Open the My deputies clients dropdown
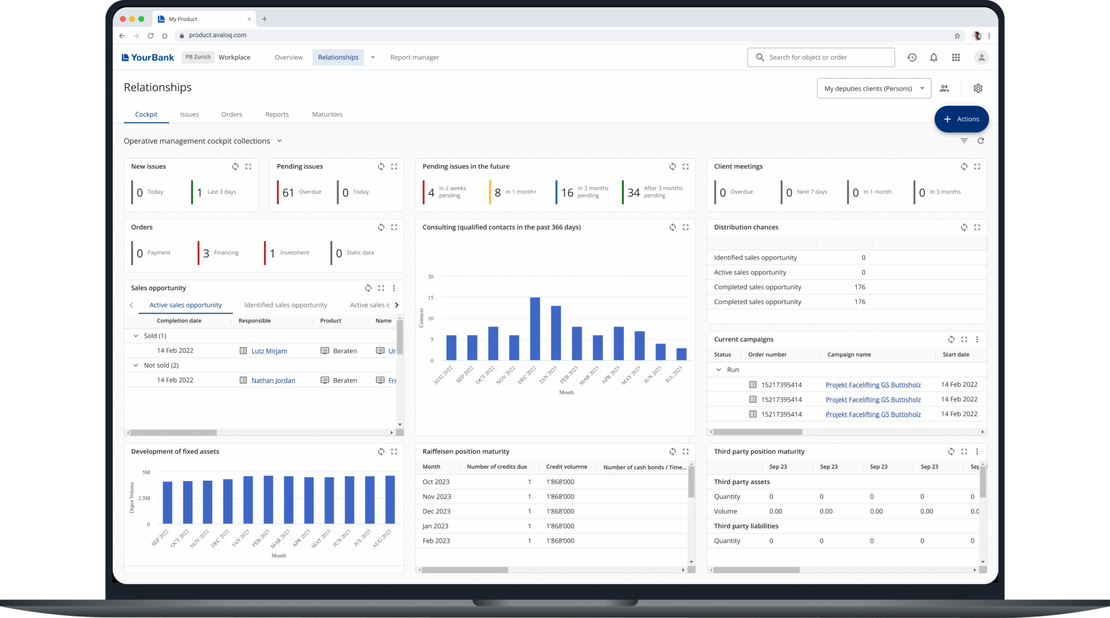Image resolution: width=1110 pixels, height=618 pixels. (x=874, y=88)
